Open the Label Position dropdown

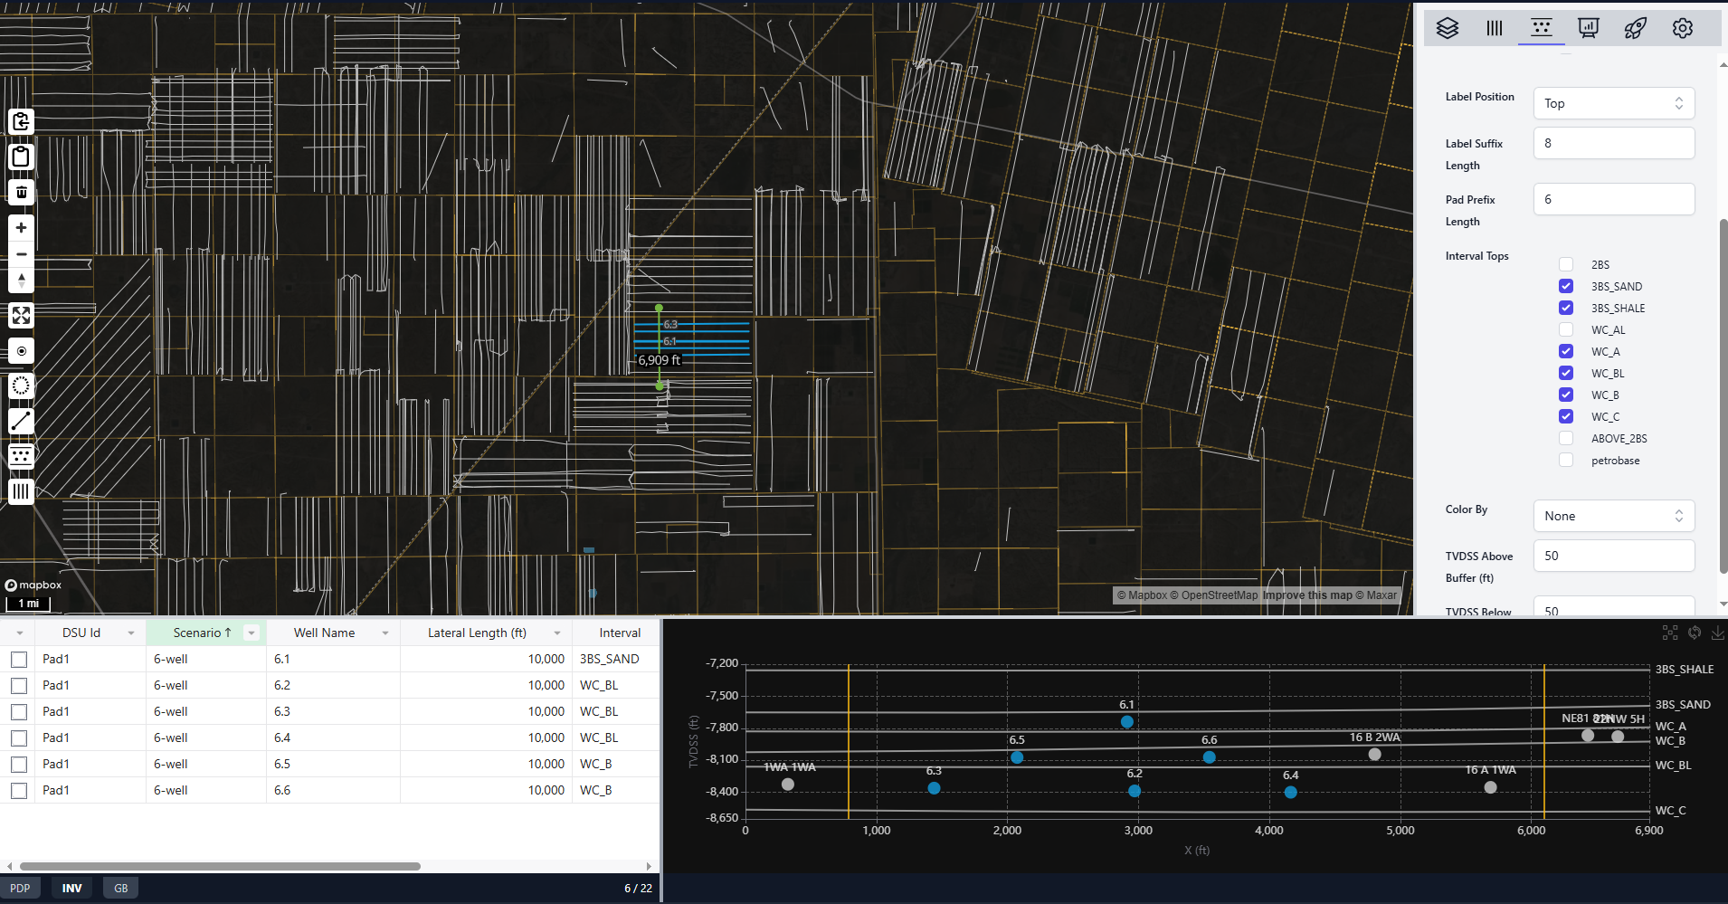click(1613, 103)
